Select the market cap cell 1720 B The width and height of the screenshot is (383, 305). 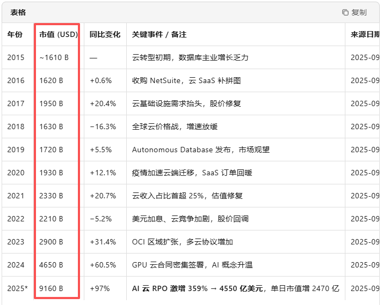click(x=51, y=150)
